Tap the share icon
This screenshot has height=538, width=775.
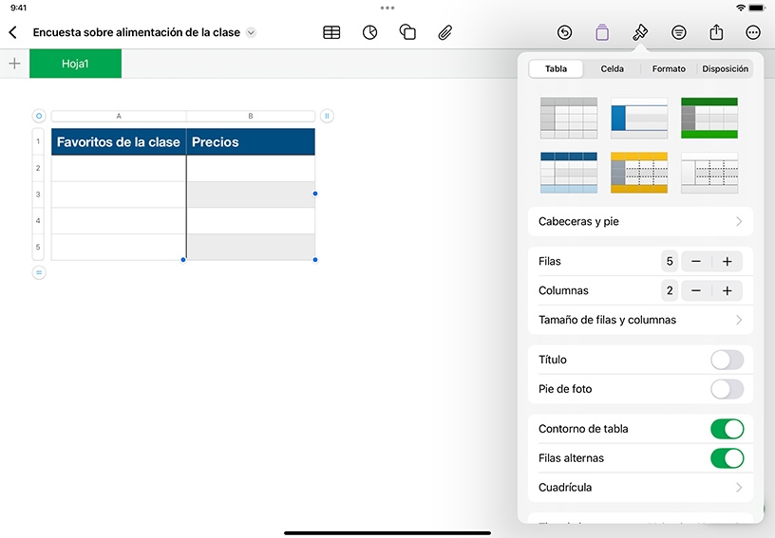point(716,32)
